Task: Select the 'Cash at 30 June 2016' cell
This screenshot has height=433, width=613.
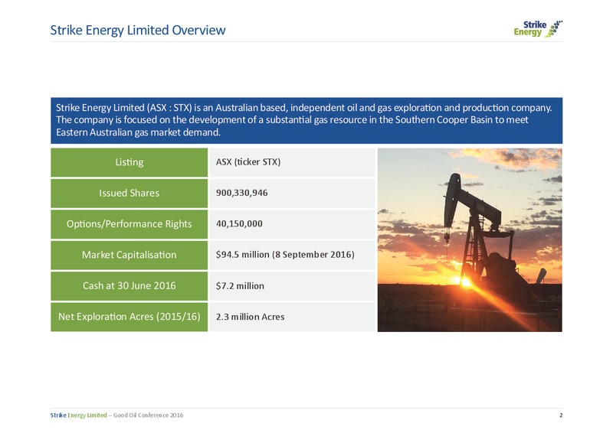Action: pyautogui.click(x=129, y=286)
